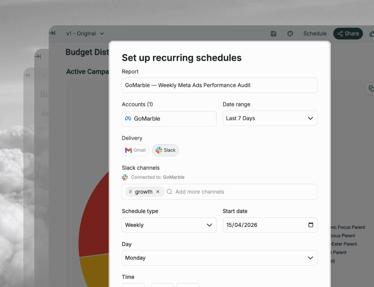Toggle Slack delivery option
The image size is (374, 287).
point(165,150)
